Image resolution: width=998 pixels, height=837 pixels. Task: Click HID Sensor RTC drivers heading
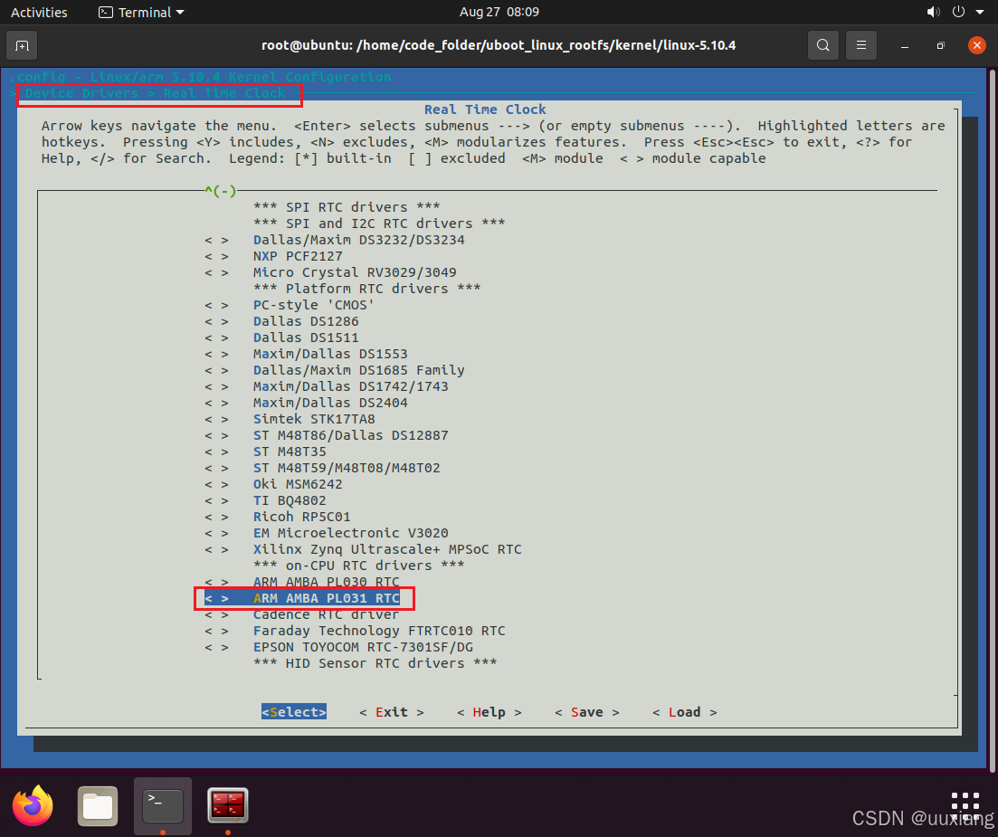[x=375, y=664]
